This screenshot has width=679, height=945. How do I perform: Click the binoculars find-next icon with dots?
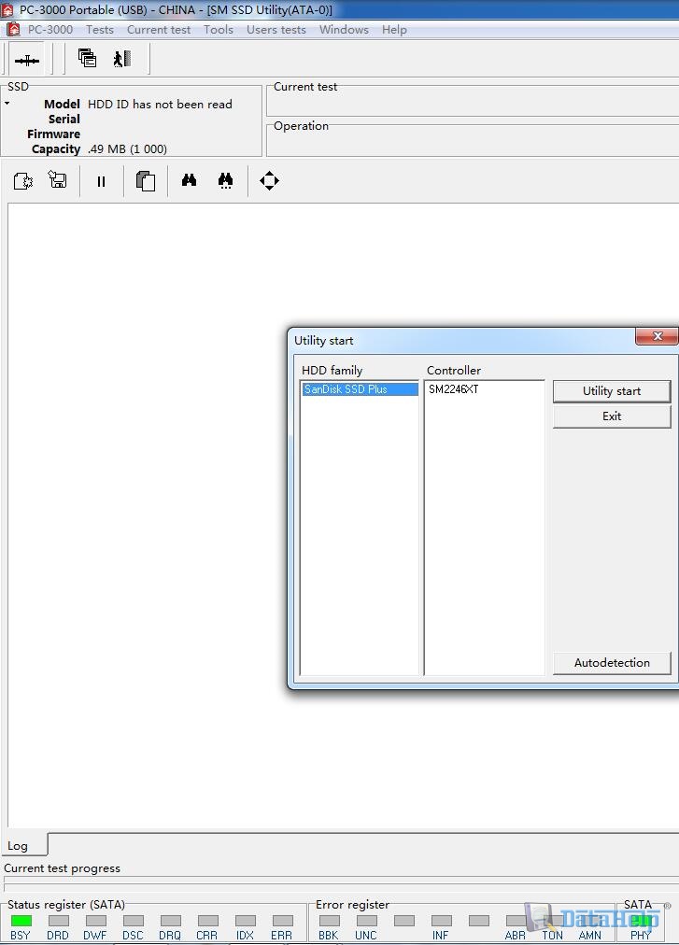pos(225,180)
